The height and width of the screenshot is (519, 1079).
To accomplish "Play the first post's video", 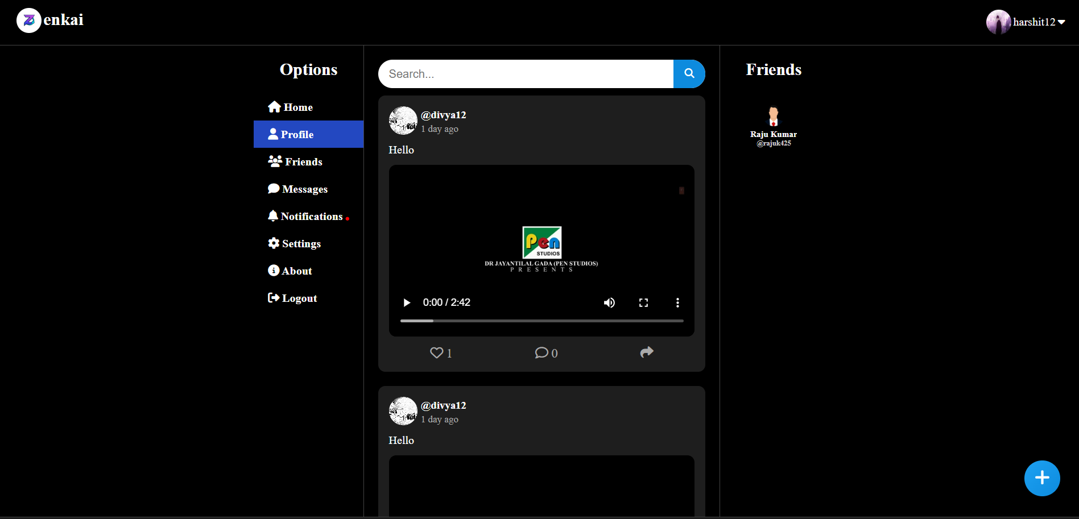I will tap(407, 302).
